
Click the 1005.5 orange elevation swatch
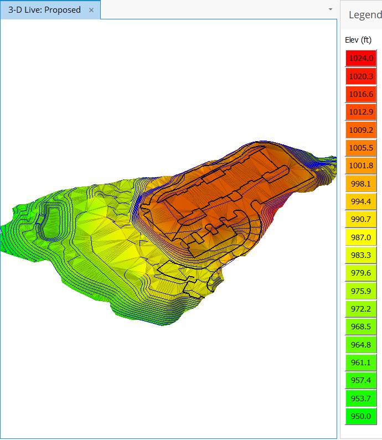[361, 148]
